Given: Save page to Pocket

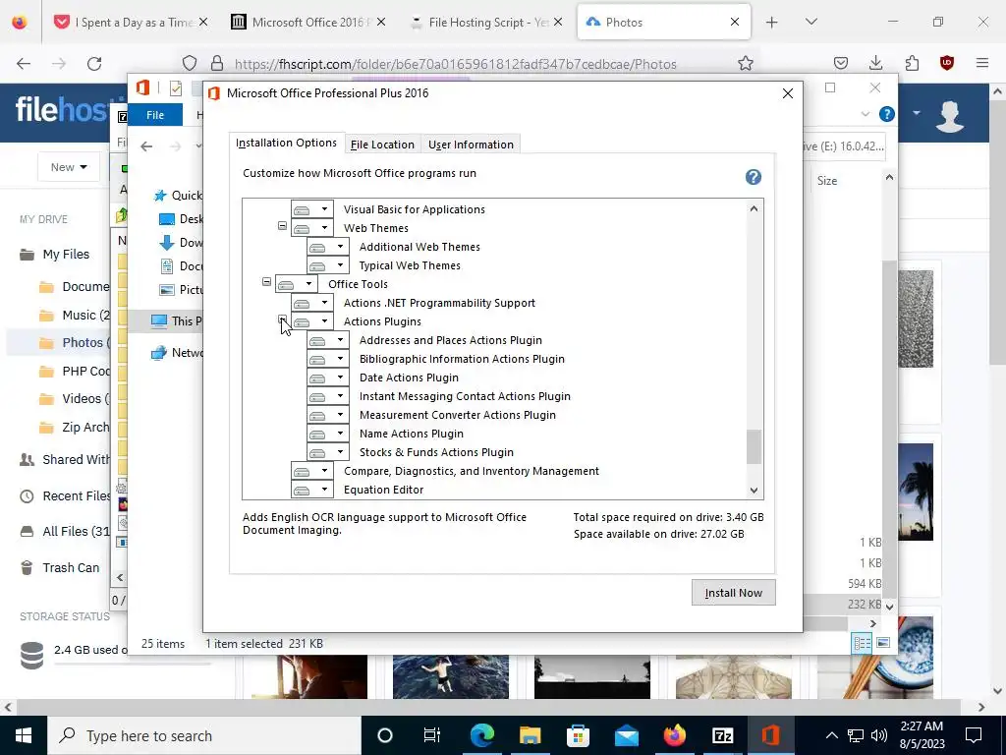Looking at the screenshot, I should [841, 63].
